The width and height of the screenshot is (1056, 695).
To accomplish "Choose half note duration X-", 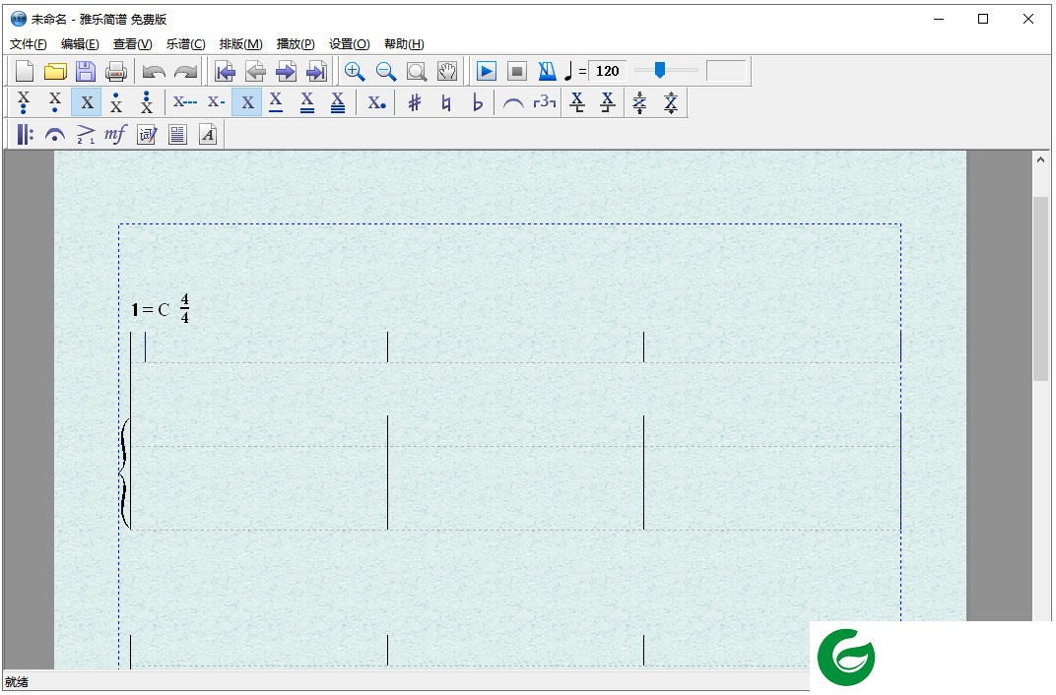I will [x=216, y=102].
